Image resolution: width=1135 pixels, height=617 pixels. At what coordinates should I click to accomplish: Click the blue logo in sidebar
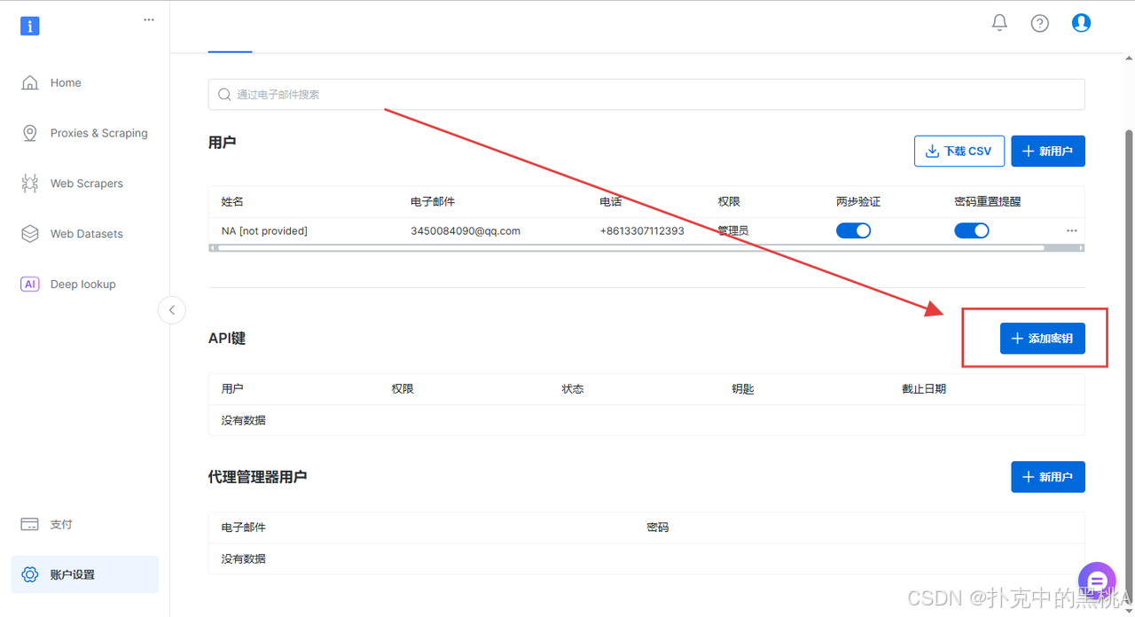click(x=29, y=26)
